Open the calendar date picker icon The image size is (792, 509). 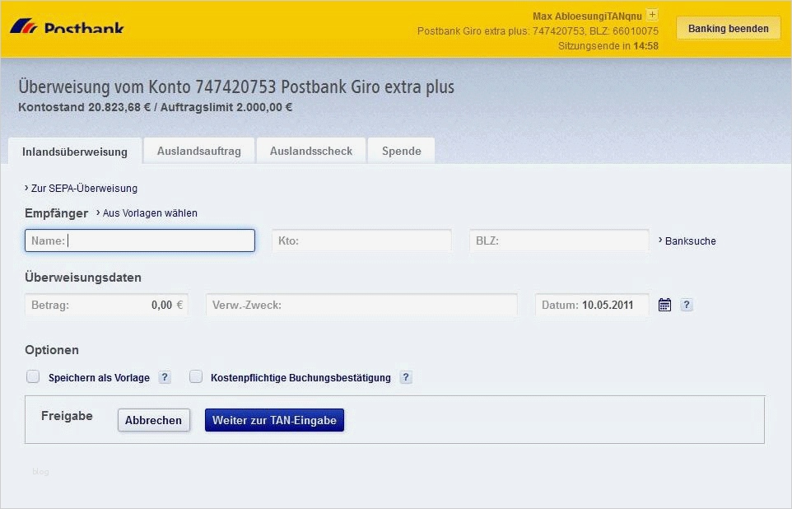[664, 305]
